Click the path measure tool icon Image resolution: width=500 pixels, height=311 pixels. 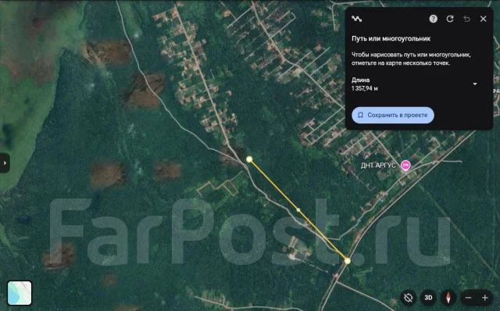coord(356,19)
